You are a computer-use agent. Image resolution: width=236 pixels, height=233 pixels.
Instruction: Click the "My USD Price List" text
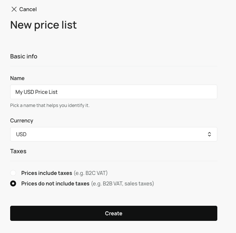point(36,92)
